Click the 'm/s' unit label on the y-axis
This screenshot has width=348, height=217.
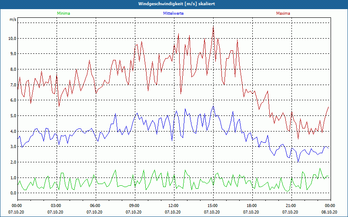pyautogui.click(x=13, y=20)
